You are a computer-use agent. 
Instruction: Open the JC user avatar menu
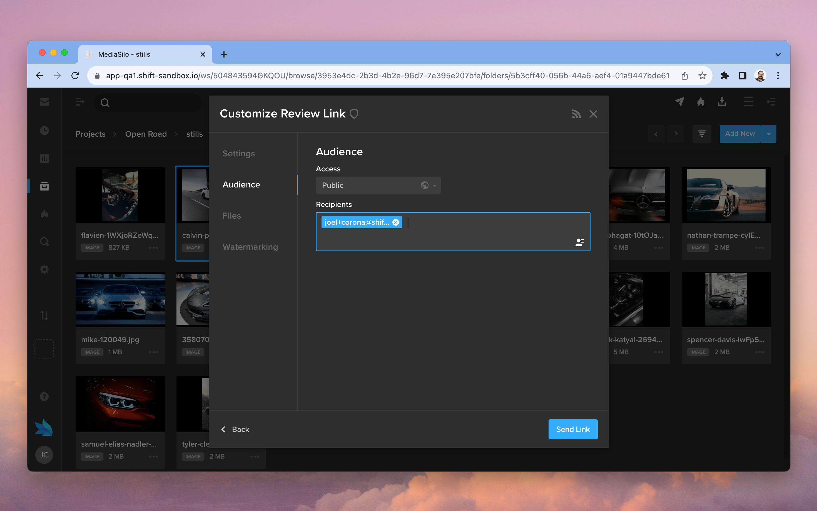tap(44, 455)
